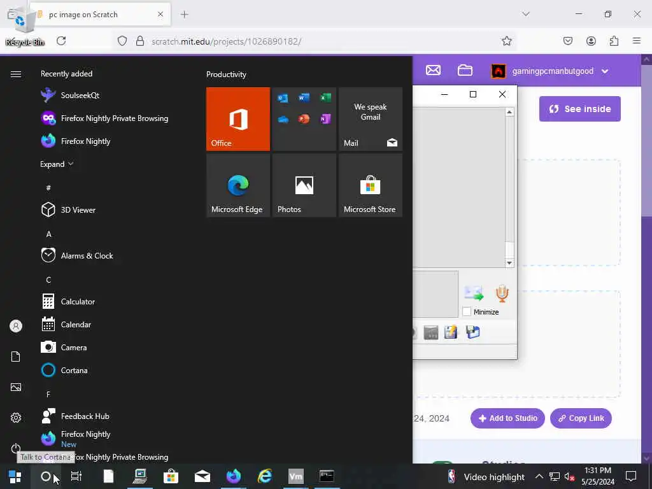This screenshot has width=652, height=489.
Task: Click the screen capture arrow icon
Action: coord(474,294)
